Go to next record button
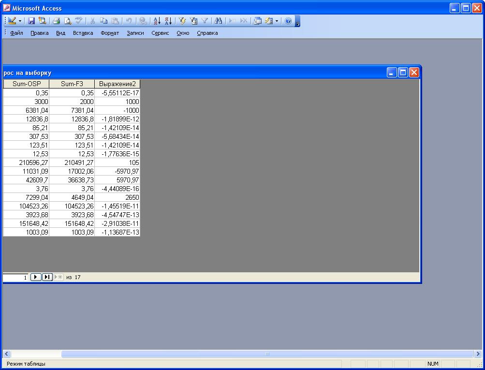This screenshot has width=485, height=370. pyautogui.click(x=36, y=277)
